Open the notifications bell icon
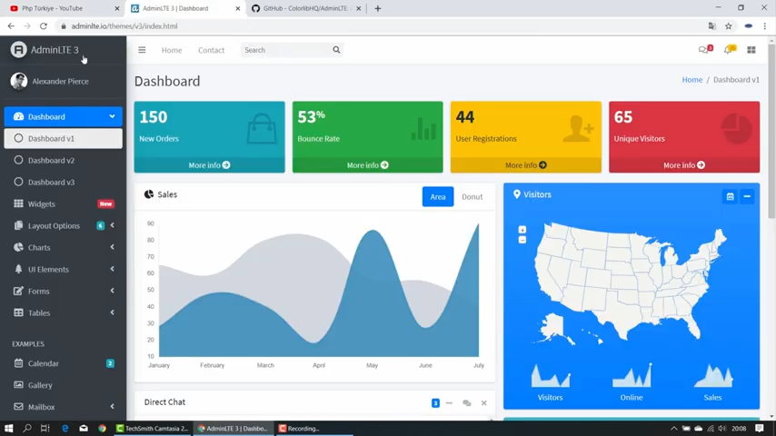 tap(728, 50)
